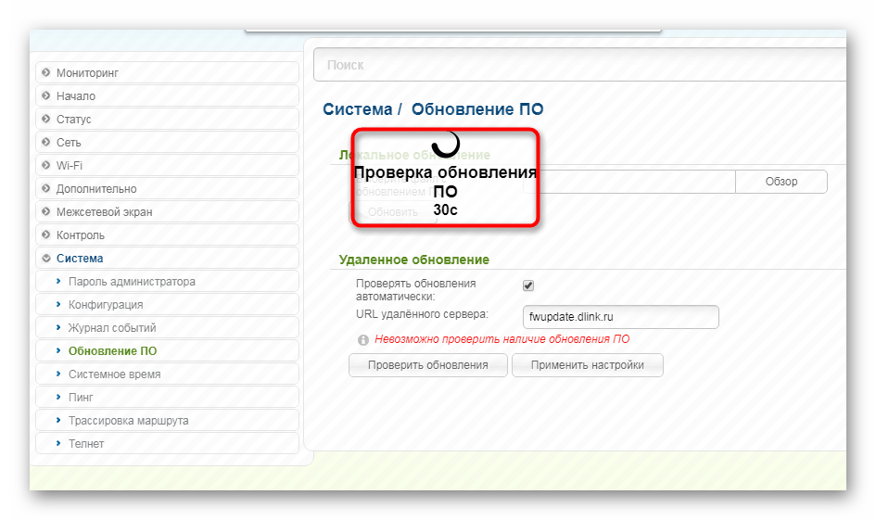Open Трассировка маршрута page
Screen dimensions: 876x520
pos(167,420)
